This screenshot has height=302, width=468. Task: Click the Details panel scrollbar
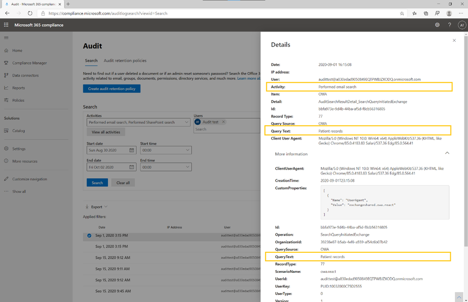466,140
